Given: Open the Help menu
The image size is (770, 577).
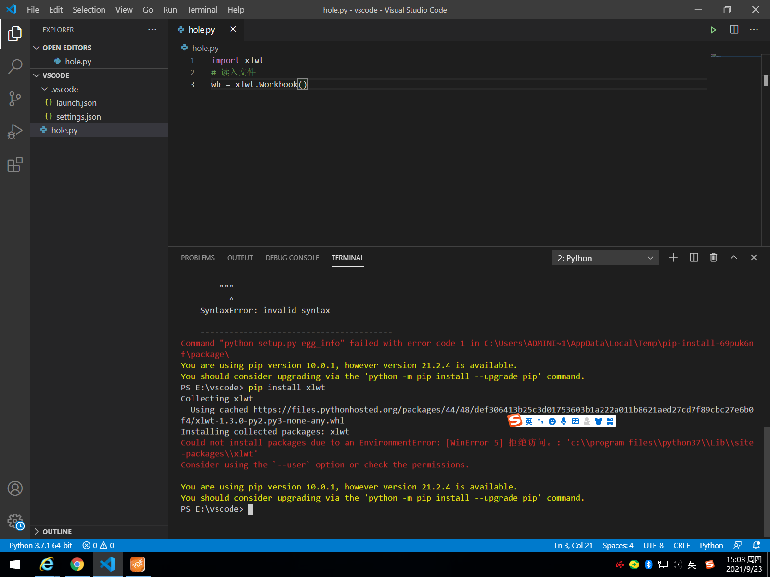Looking at the screenshot, I should [236, 10].
